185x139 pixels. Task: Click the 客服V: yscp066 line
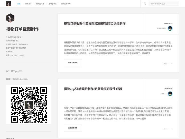click(x=15, y=55)
